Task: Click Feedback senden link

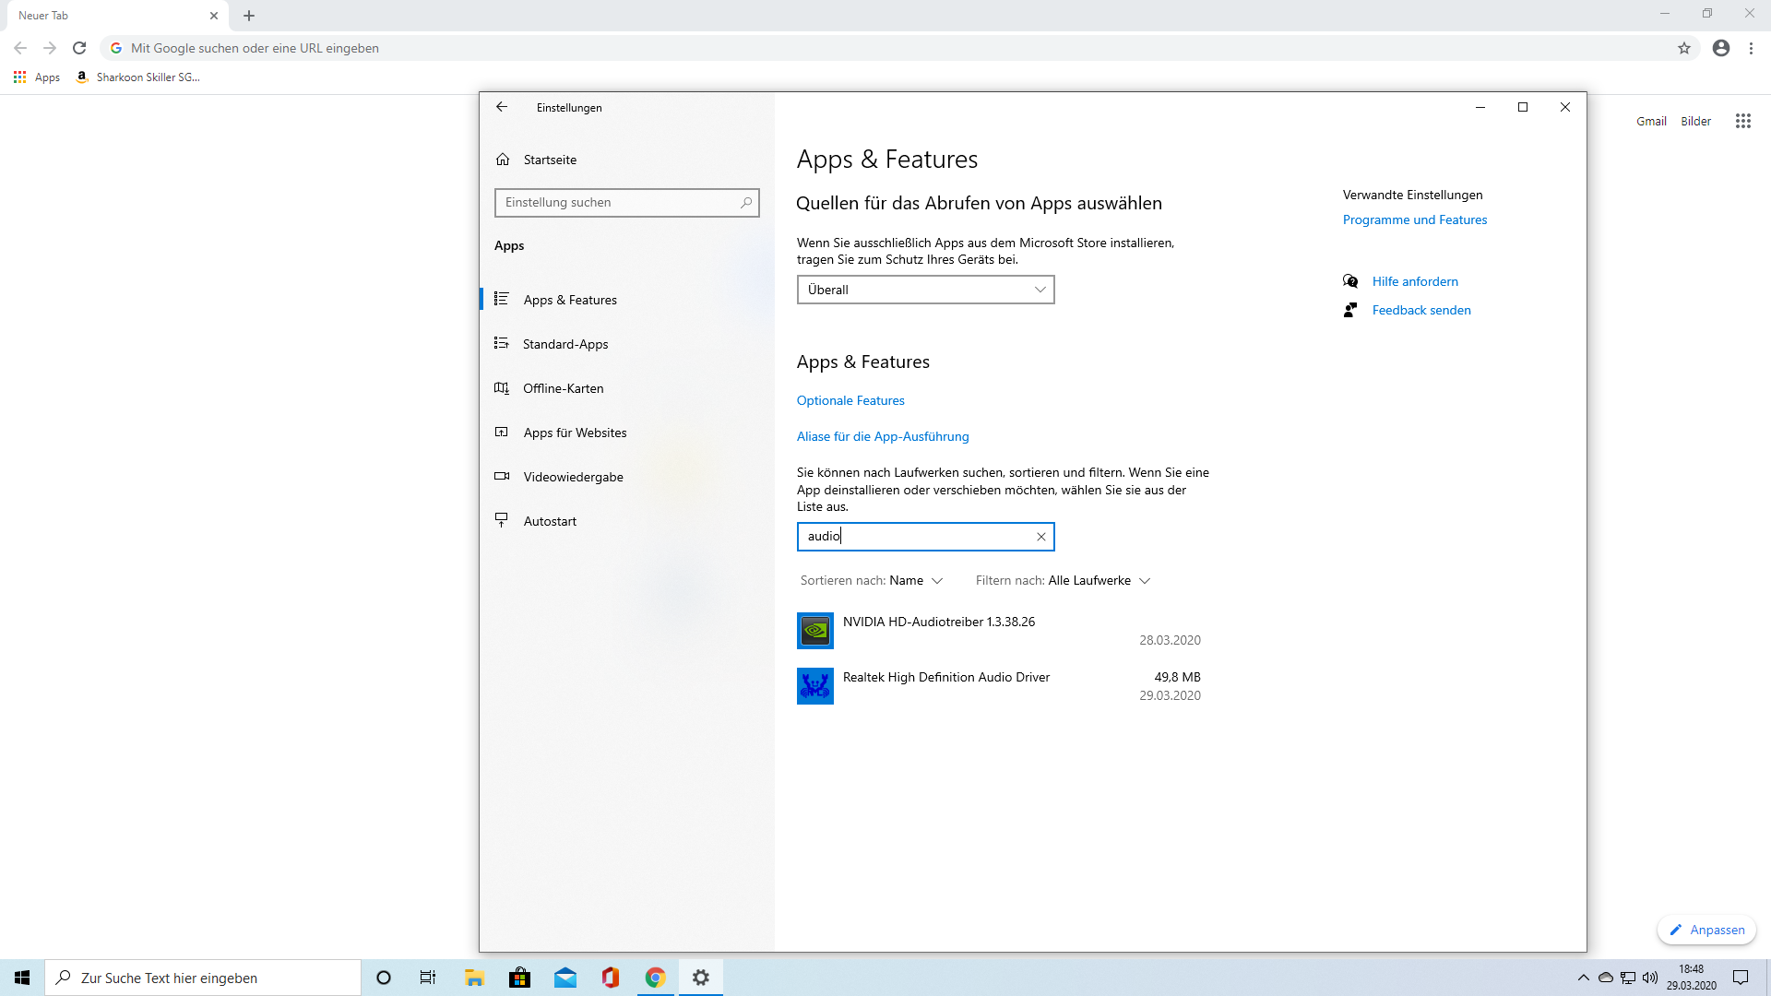Action: pyautogui.click(x=1420, y=310)
